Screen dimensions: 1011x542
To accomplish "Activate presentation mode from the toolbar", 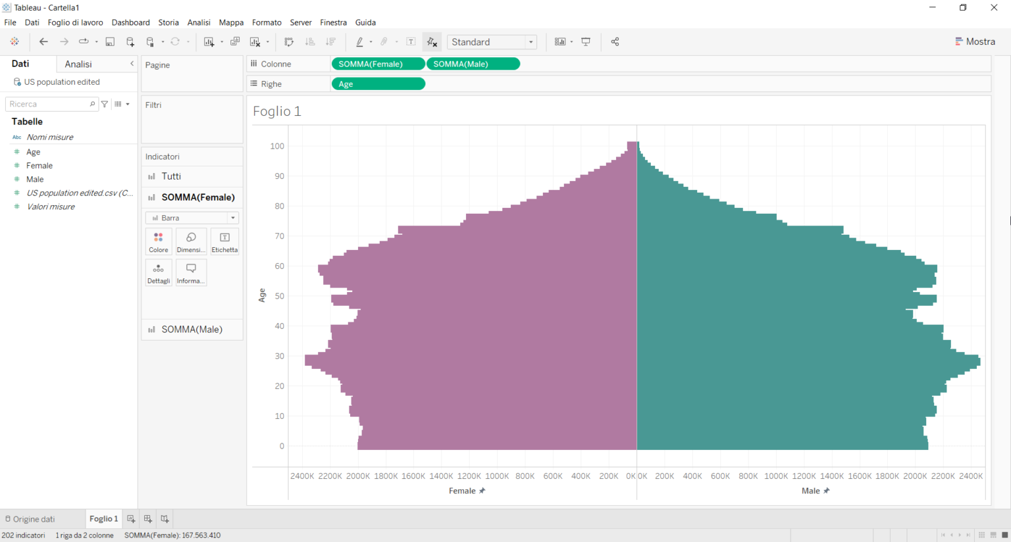I will [x=586, y=41].
